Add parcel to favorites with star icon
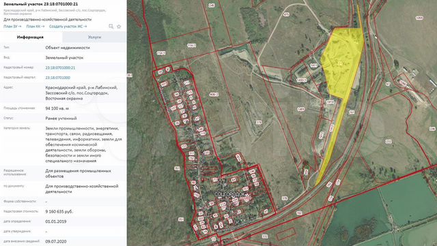The image size is (437, 246). pyautogui.click(x=119, y=27)
